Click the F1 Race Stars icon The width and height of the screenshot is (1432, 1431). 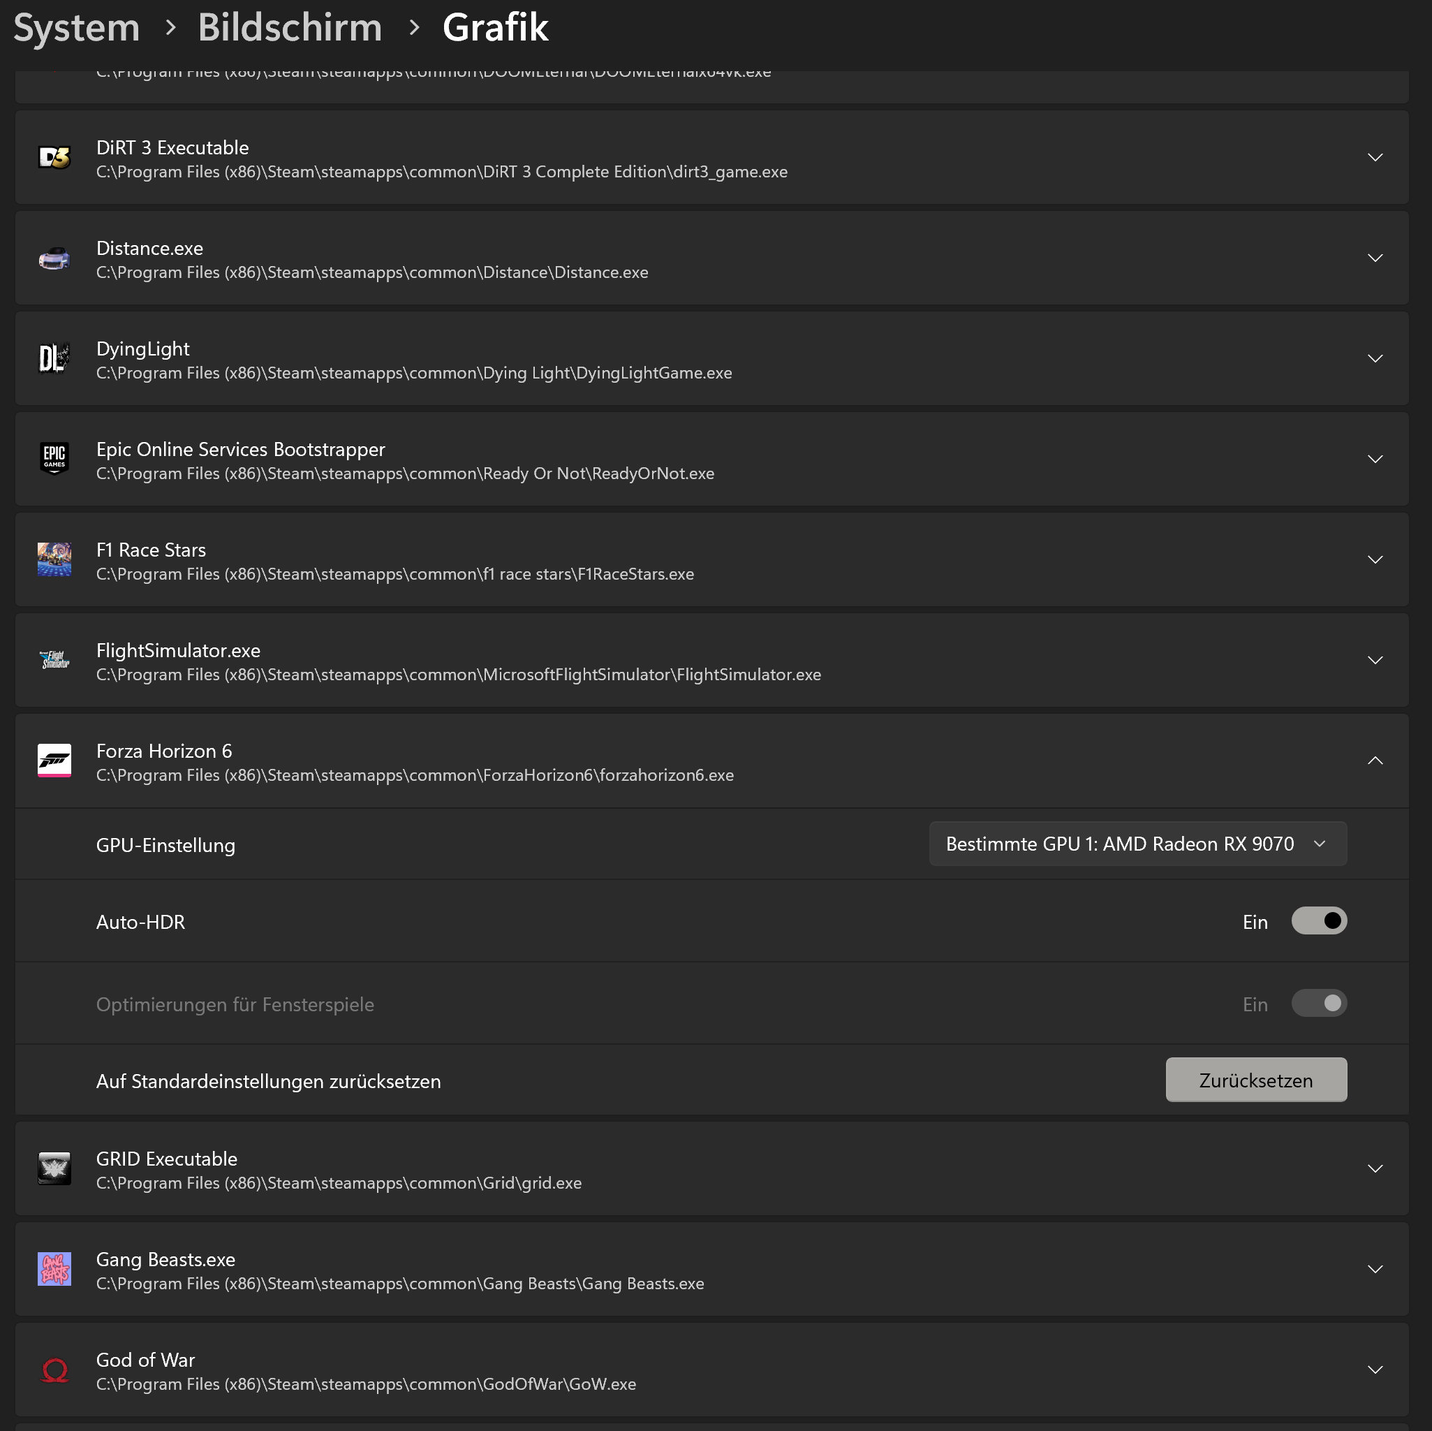pos(54,559)
